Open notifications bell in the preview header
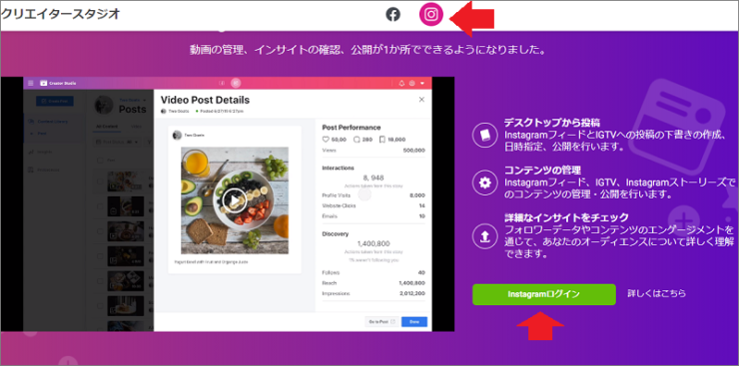 [x=401, y=83]
